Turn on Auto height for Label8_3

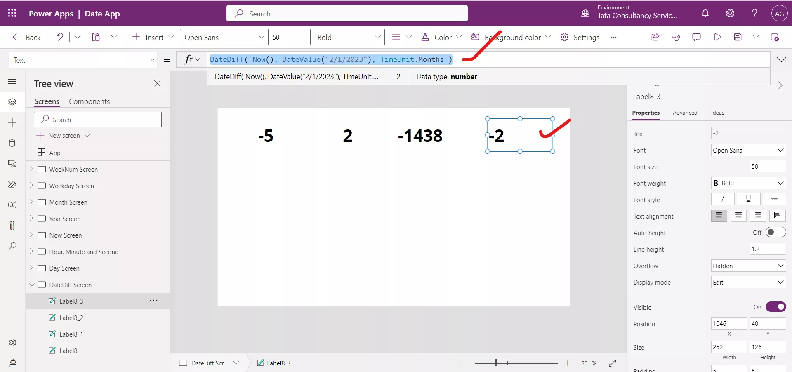tap(776, 232)
